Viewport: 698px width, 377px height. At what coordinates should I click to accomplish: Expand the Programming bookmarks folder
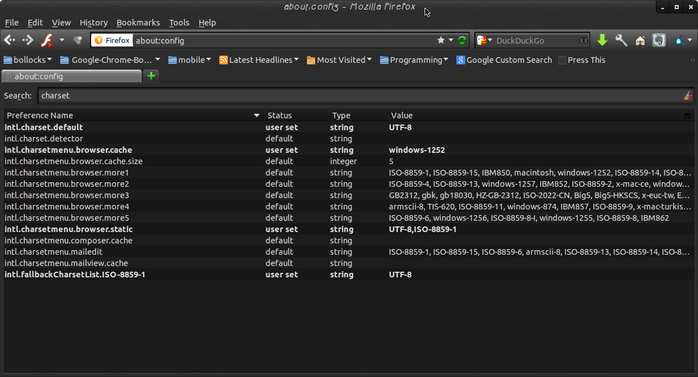[414, 60]
